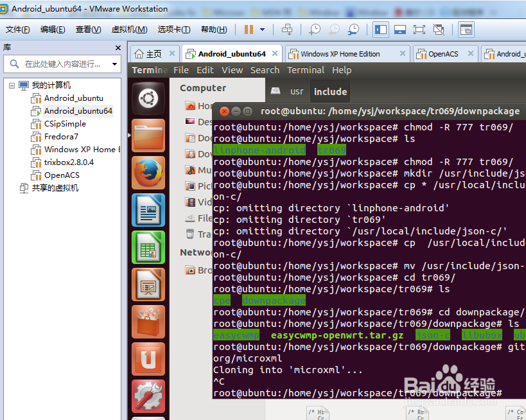The image size is (526, 420).
Task: Enter full screen mode icon
Action: (419, 30)
